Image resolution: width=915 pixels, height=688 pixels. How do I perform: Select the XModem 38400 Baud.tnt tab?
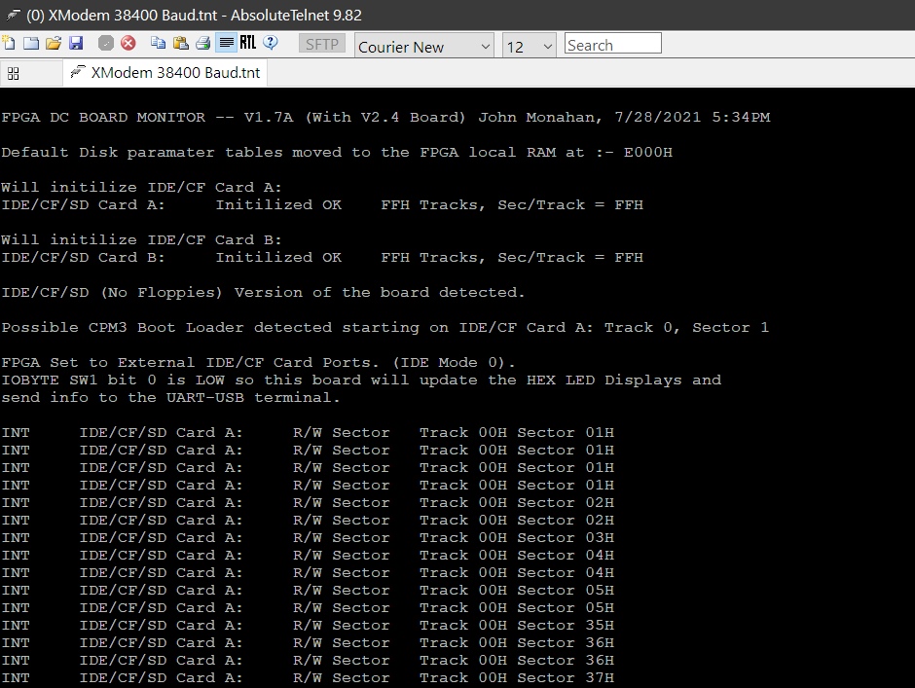tap(165, 73)
